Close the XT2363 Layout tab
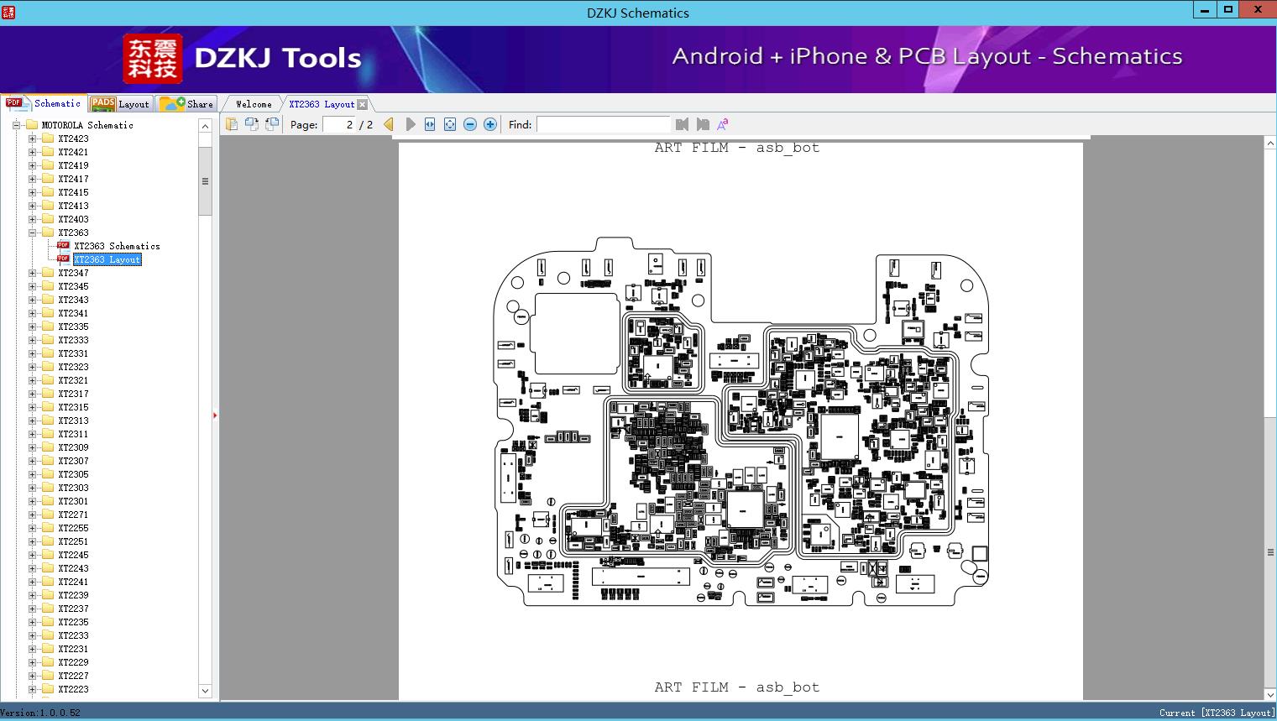Image resolution: width=1277 pixels, height=721 pixels. (x=362, y=104)
